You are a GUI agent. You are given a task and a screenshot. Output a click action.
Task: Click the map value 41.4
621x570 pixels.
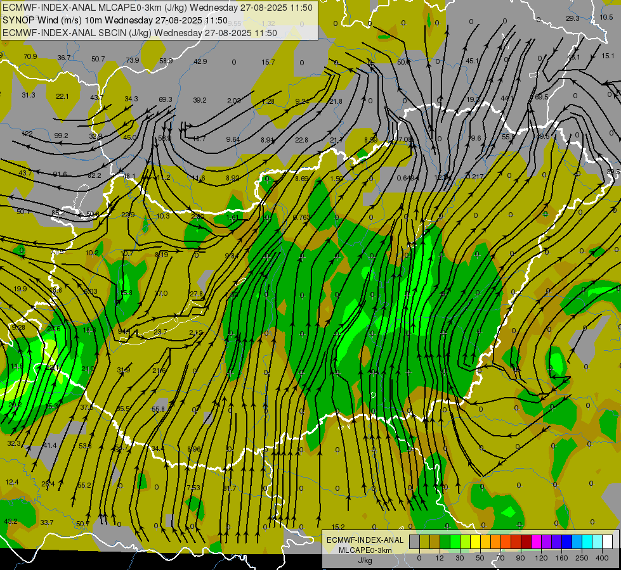pyautogui.click(x=50, y=445)
